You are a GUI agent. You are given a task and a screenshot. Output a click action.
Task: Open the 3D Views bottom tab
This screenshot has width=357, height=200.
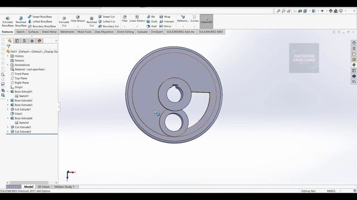click(44, 187)
